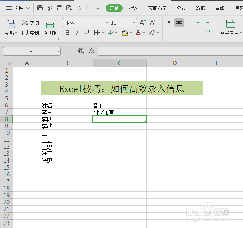The height and width of the screenshot is (228, 243).
Task: Increase font size with A+
Action: [x=143, y=23]
